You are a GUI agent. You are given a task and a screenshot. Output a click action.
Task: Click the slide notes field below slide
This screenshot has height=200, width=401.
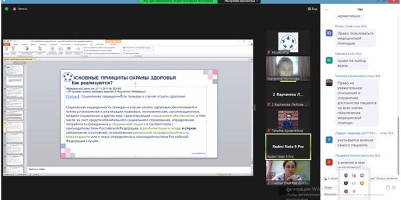pos(138,169)
